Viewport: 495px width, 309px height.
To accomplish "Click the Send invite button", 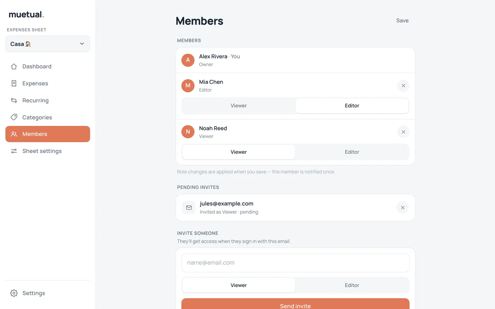I will [x=295, y=304].
